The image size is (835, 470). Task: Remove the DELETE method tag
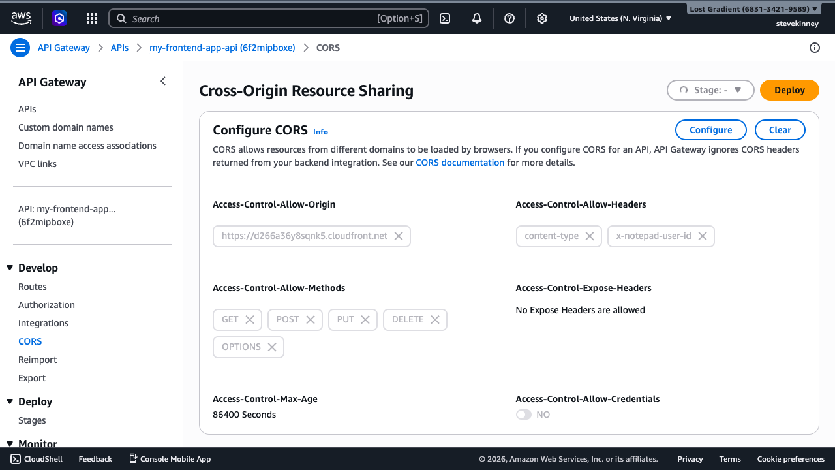(435, 319)
